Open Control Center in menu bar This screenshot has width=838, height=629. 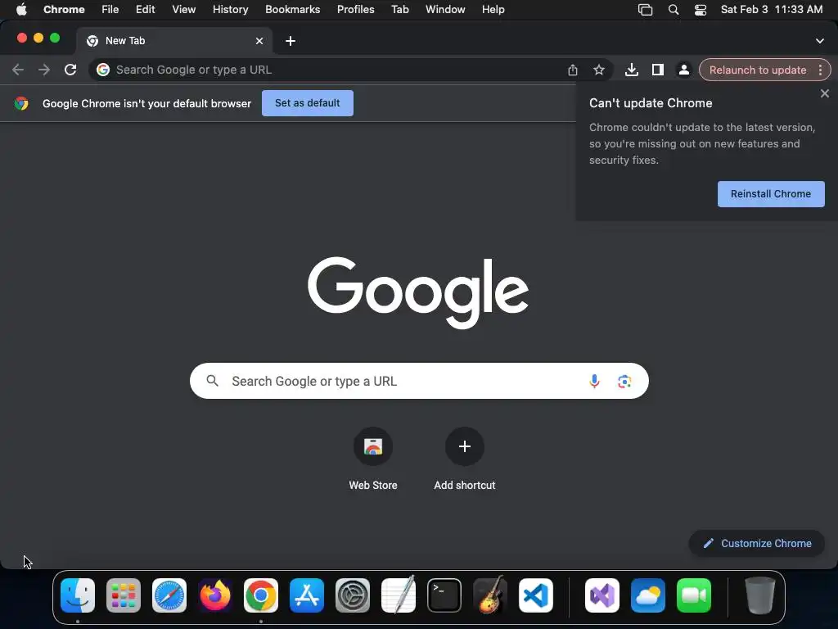(x=701, y=10)
